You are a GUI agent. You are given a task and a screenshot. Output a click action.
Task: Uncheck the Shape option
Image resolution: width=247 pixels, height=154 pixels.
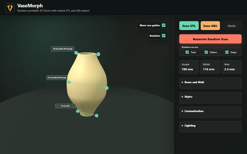(227, 52)
